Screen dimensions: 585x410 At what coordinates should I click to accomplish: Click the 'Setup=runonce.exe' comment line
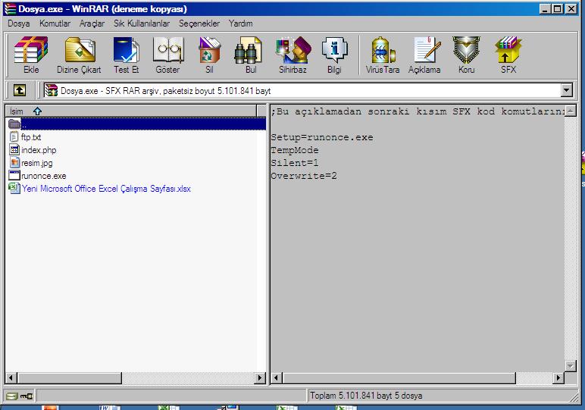tap(322, 137)
